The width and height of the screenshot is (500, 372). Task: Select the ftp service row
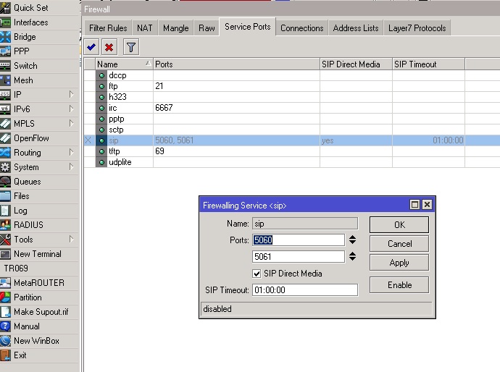[292, 86]
